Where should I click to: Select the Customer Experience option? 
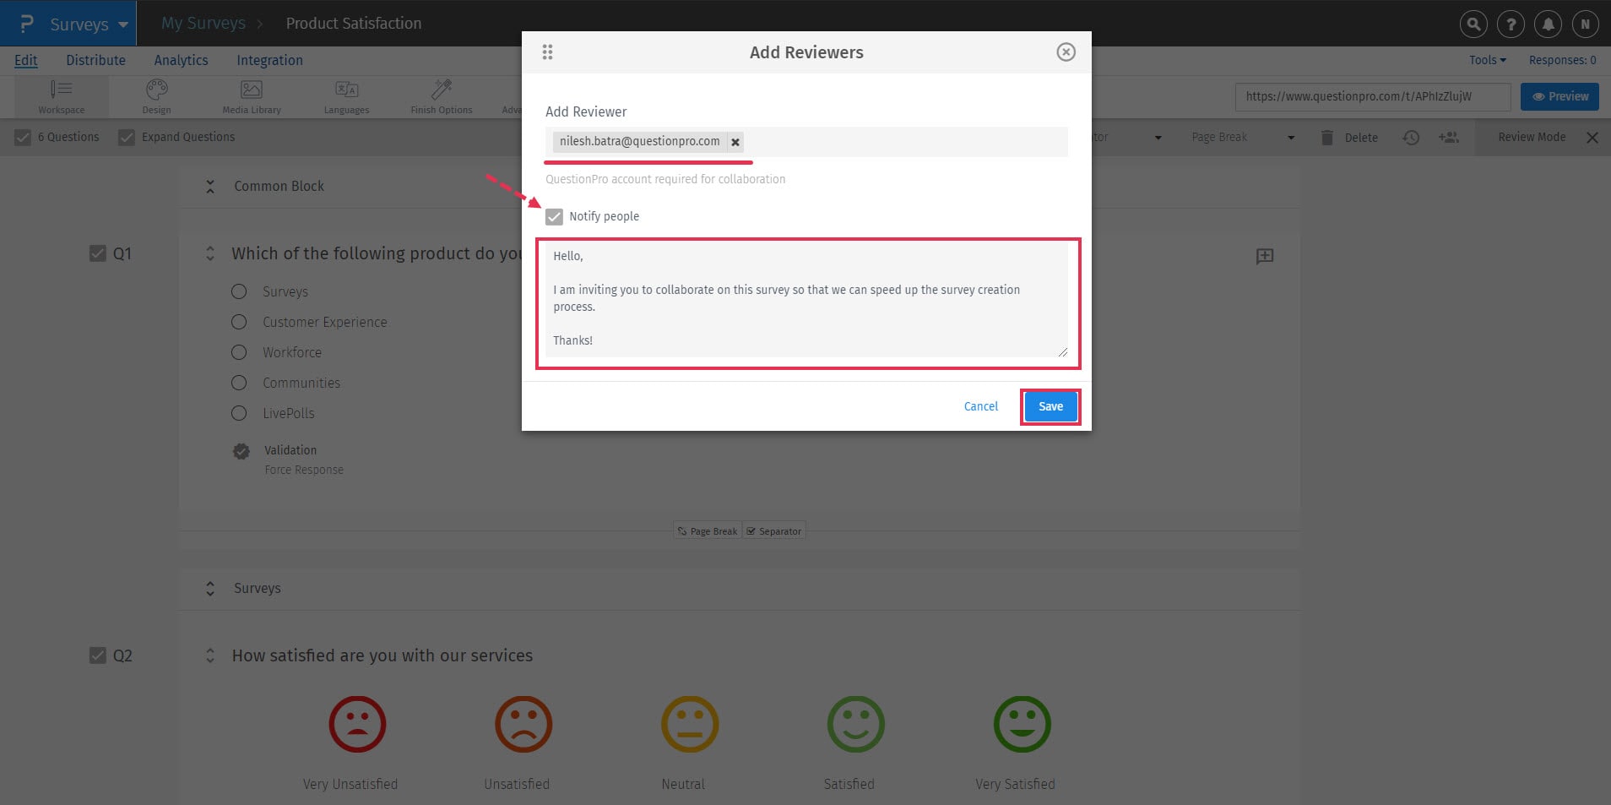click(239, 322)
